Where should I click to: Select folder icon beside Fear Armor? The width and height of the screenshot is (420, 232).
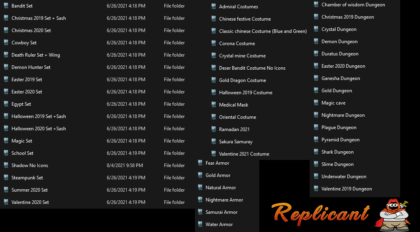click(200, 163)
